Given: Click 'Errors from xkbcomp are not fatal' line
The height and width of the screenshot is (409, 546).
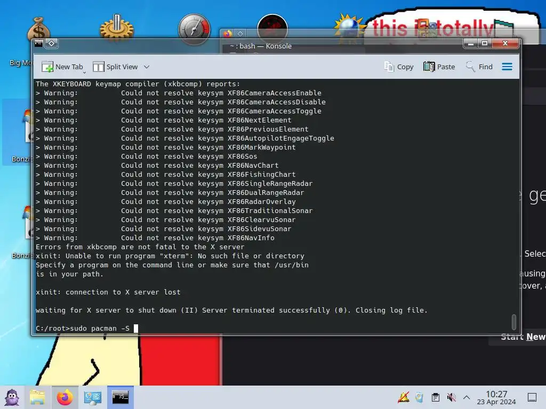Looking at the screenshot, I should click(140, 247).
